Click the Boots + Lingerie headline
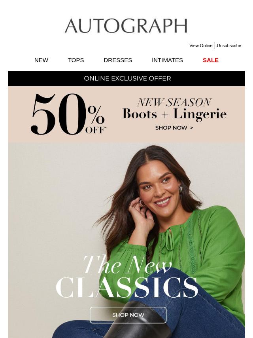Viewport: 253px width, 338px height. [174, 114]
